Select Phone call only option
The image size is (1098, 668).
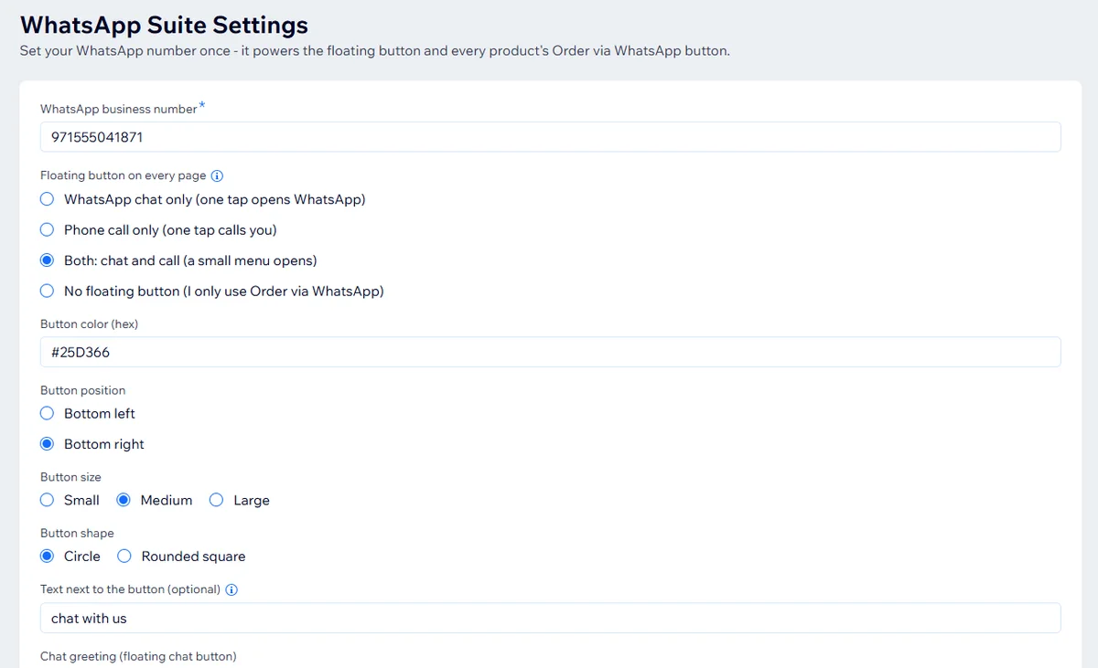click(47, 230)
